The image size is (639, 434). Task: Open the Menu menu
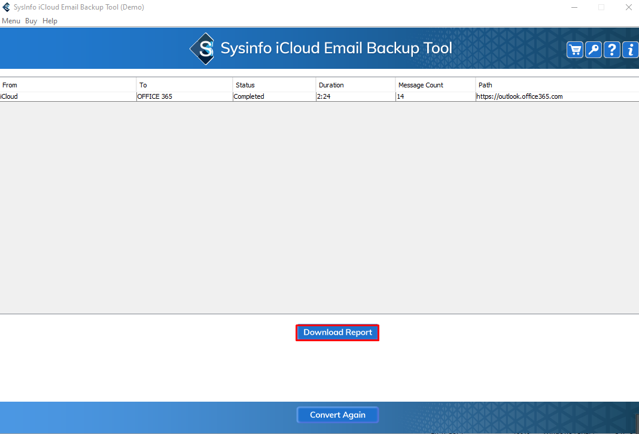[x=11, y=21]
